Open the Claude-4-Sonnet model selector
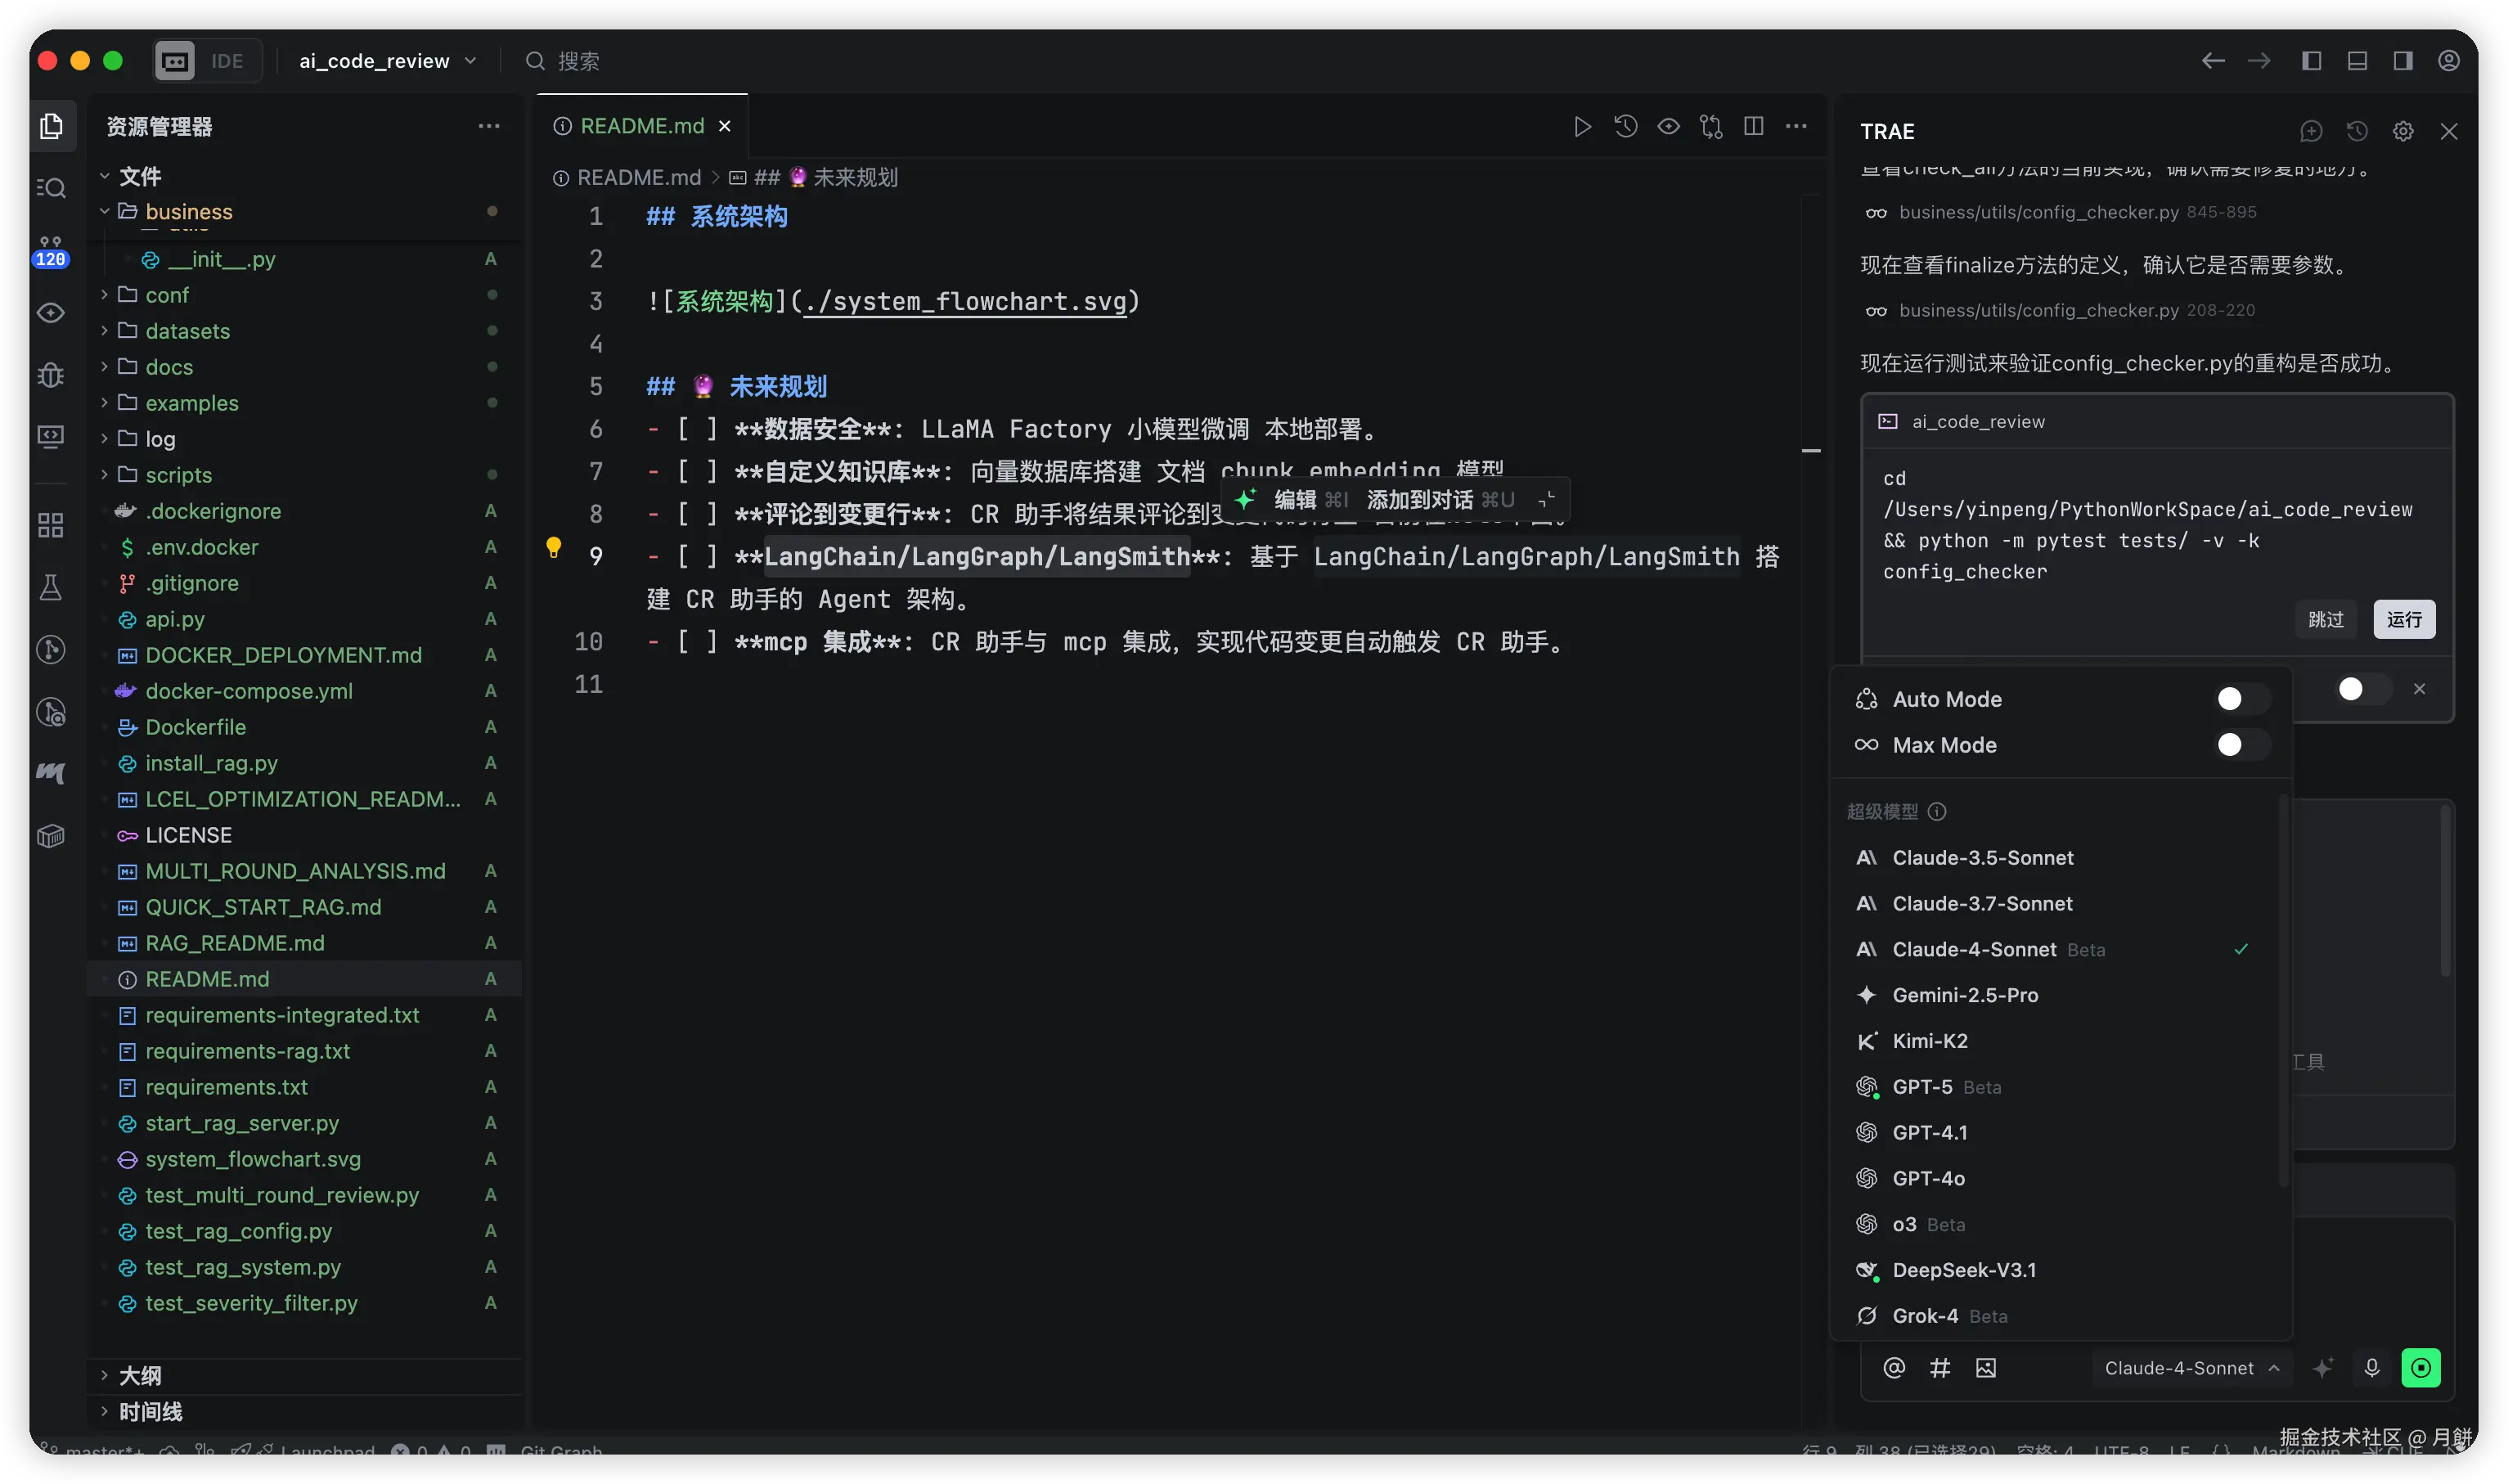The image size is (2508, 1484). coord(2190,1368)
